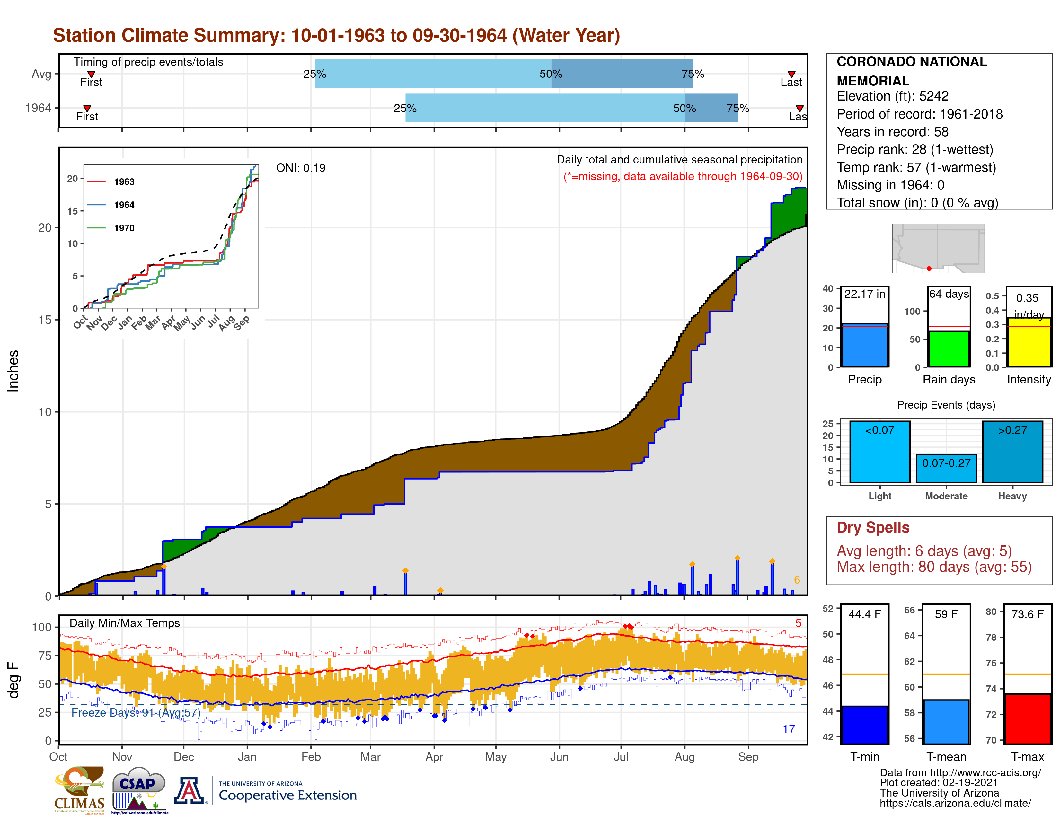This screenshot has width=1060, height=819.
Task: Click the CSAP cloud logo
Action: [x=140, y=790]
